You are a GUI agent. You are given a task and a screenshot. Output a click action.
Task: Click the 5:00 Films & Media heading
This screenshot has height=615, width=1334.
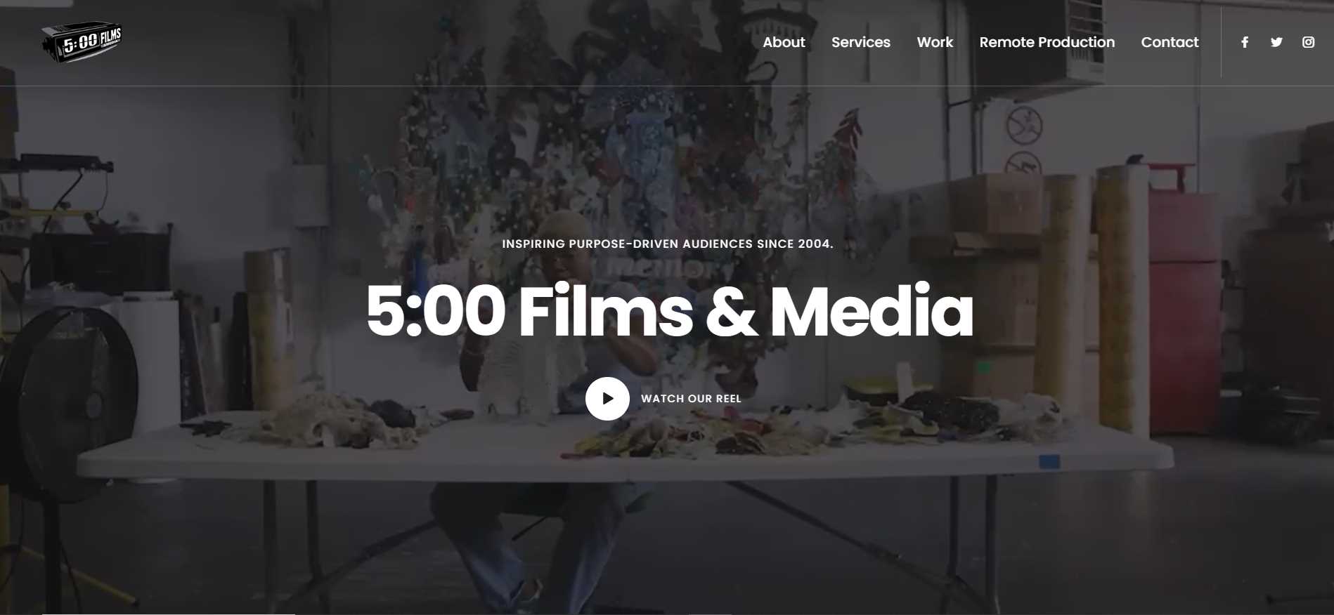point(669,311)
